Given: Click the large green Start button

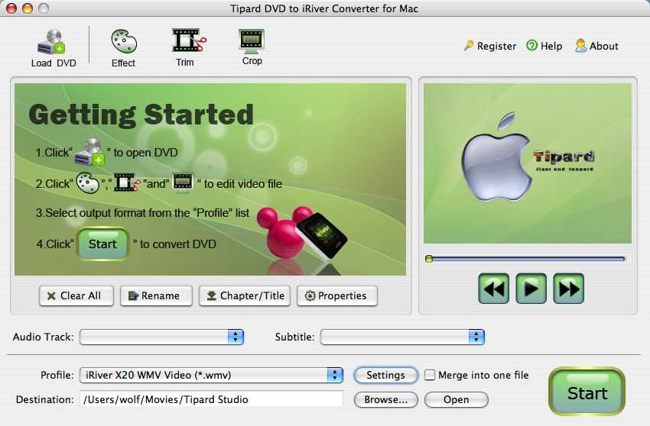Looking at the screenshot, I should click(x=587, y=391).
